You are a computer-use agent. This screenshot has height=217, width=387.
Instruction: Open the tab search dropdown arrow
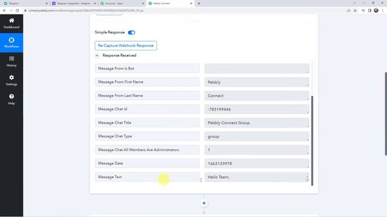point(354,3)
